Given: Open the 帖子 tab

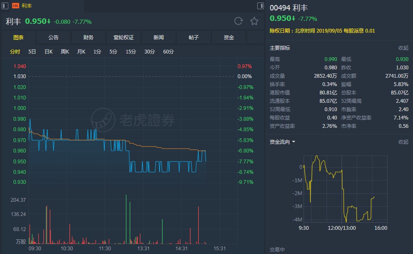Looking at the screenshot, I should coord(194,38).
